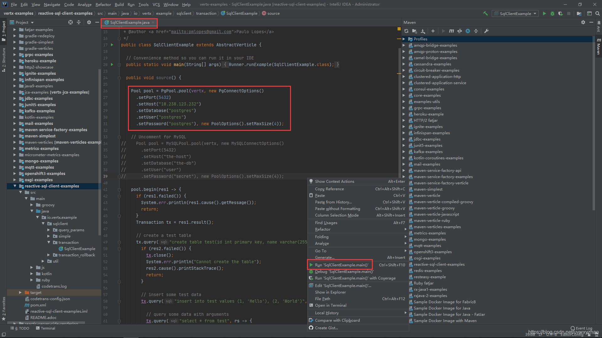Open Maven settings wrench icon
Screen dimensions: 602x338
pos(486,31)
